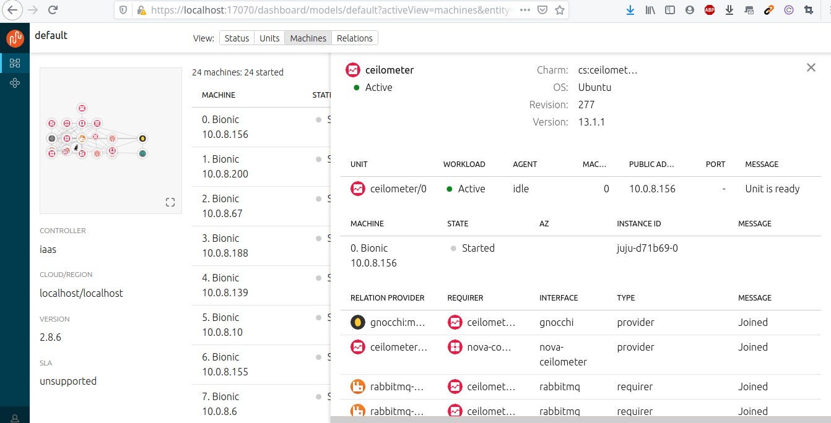Click the browser address bar URL
Viewport: 831px width, 423px height.
click(x=331, y=10)
